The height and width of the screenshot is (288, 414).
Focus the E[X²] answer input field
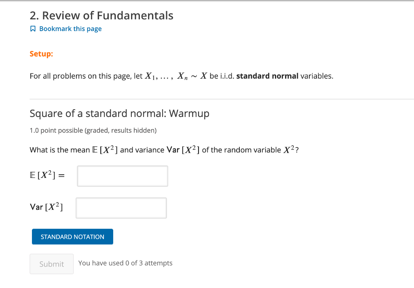(x=123, y=176)
